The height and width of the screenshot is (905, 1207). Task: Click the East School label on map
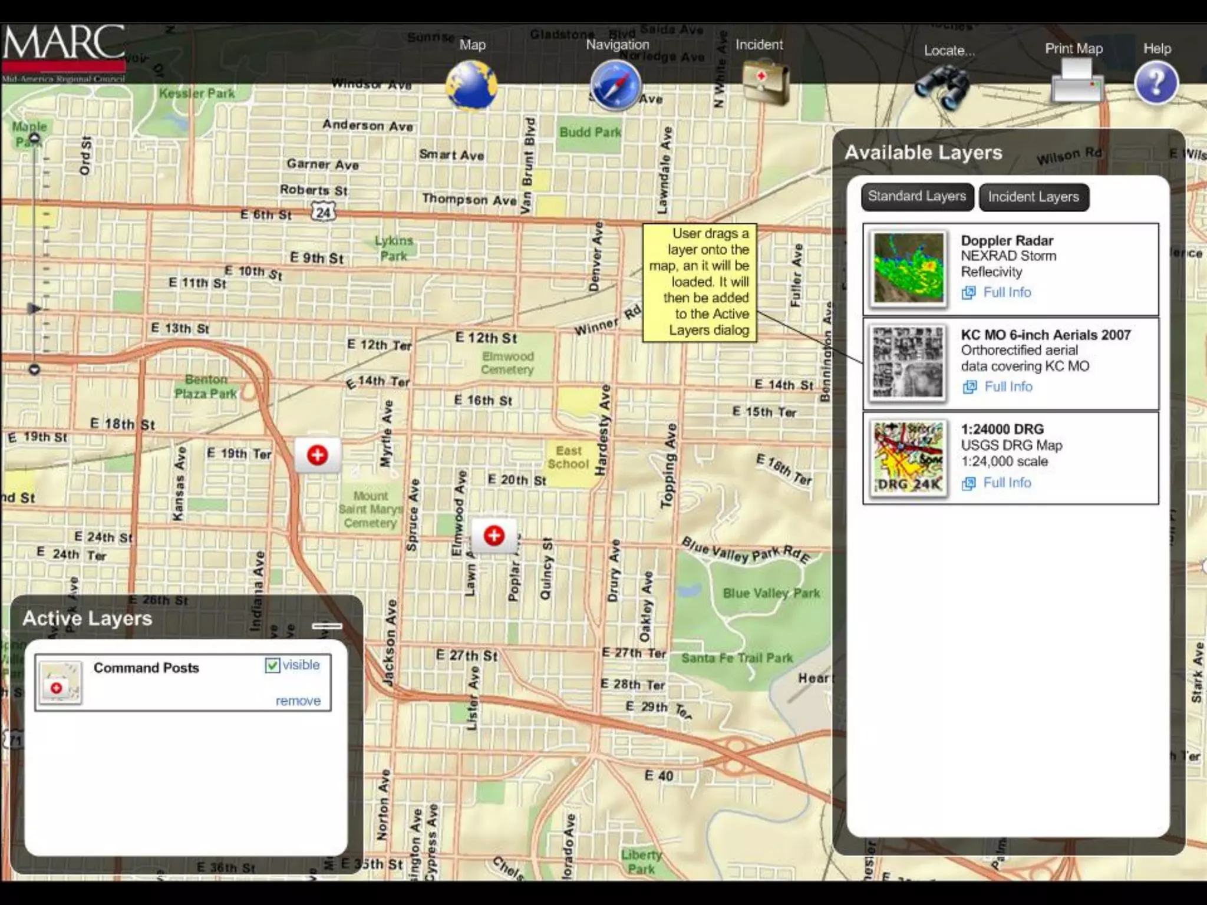pyautogui.click(x=568, y=457)
